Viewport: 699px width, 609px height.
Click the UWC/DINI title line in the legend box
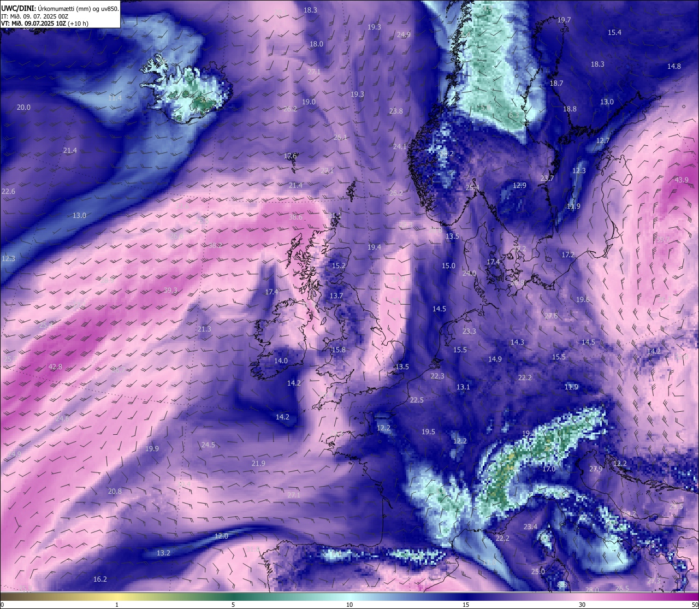point(60,8)
